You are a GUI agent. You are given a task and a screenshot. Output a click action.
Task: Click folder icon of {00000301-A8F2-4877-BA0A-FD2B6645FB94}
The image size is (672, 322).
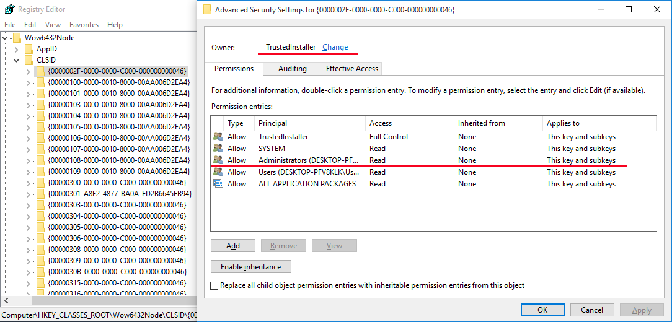(x=40, y=194)
